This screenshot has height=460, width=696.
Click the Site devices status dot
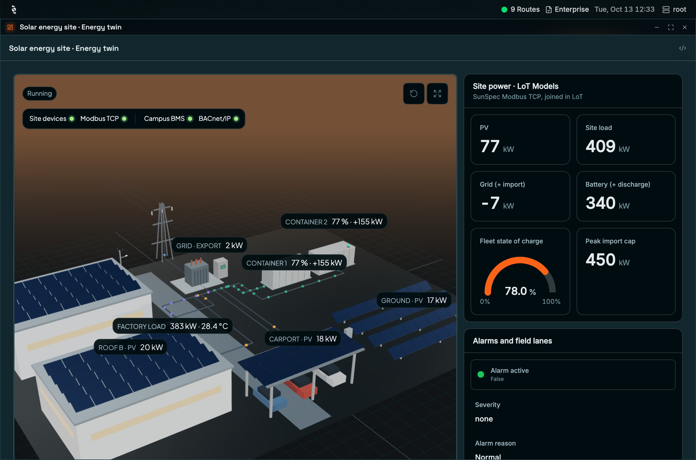click(72, 119)
